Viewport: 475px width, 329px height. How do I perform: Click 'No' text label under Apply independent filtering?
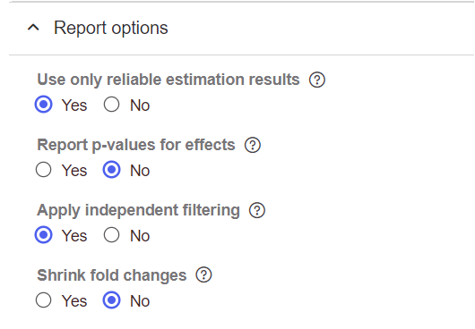coord(140,236)
